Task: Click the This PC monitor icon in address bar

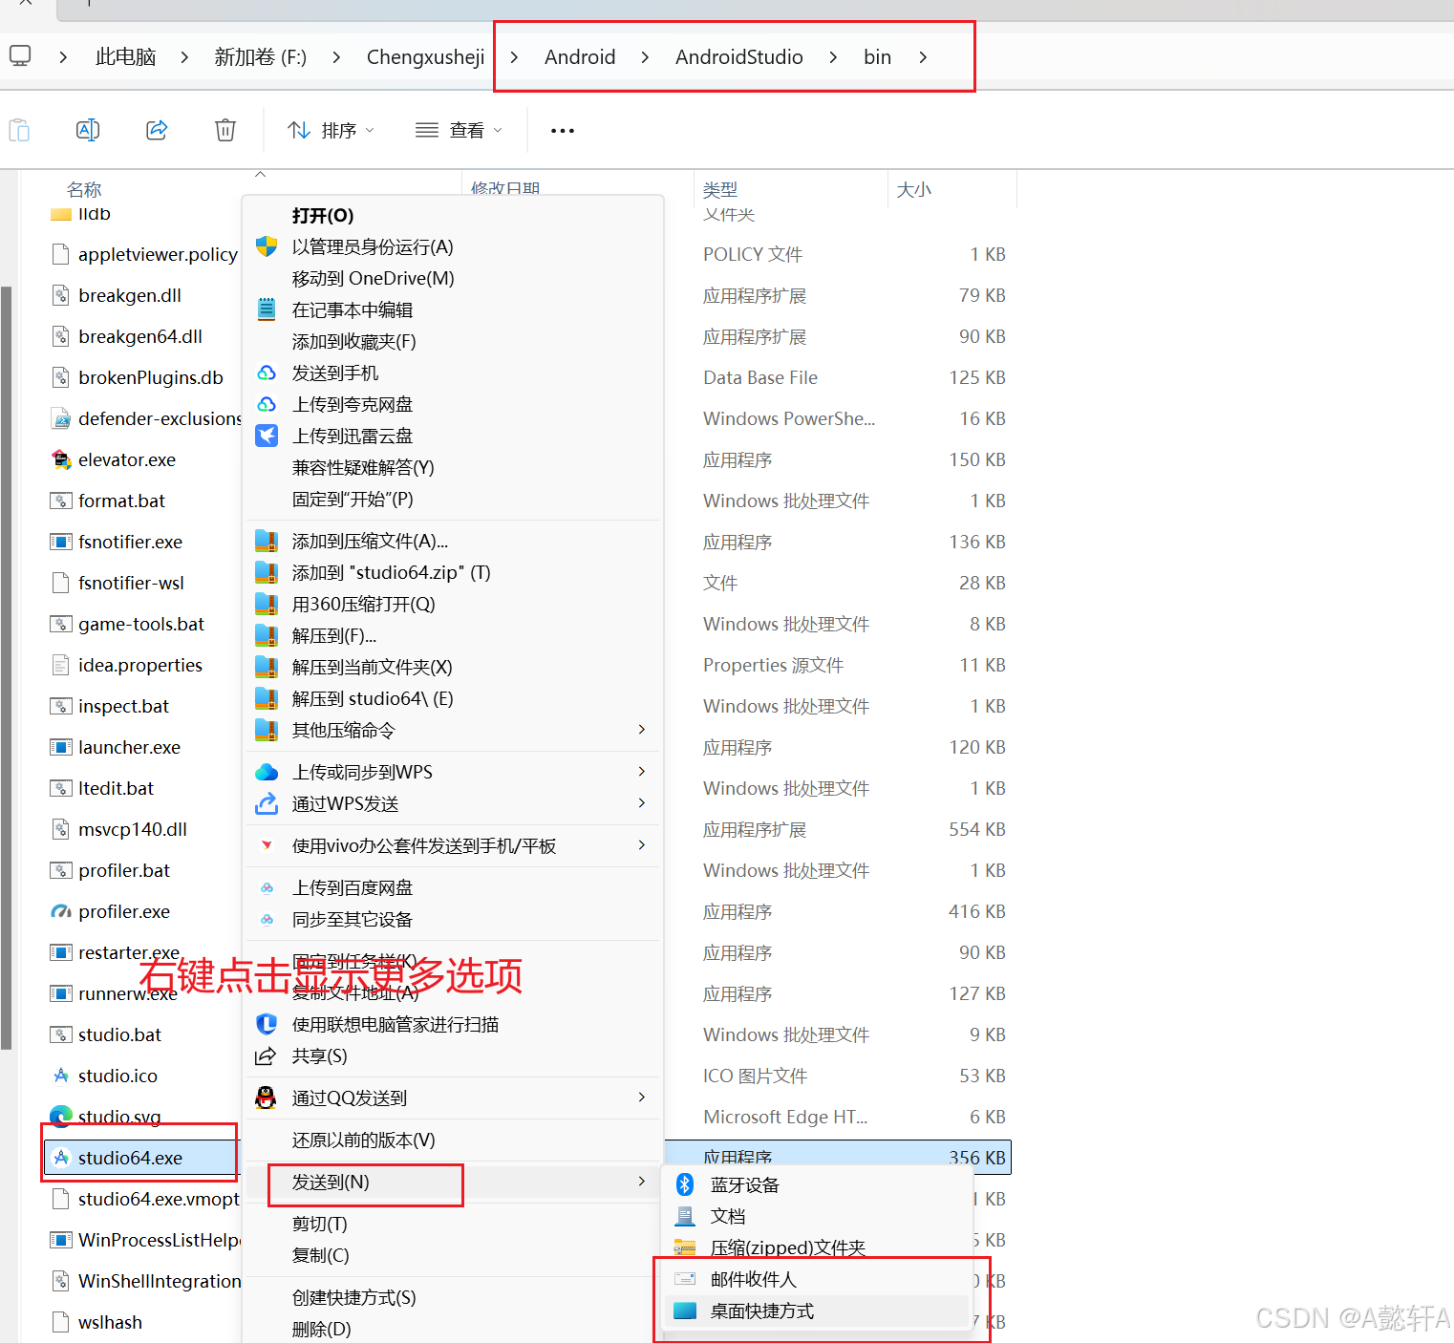Action: 20,55
